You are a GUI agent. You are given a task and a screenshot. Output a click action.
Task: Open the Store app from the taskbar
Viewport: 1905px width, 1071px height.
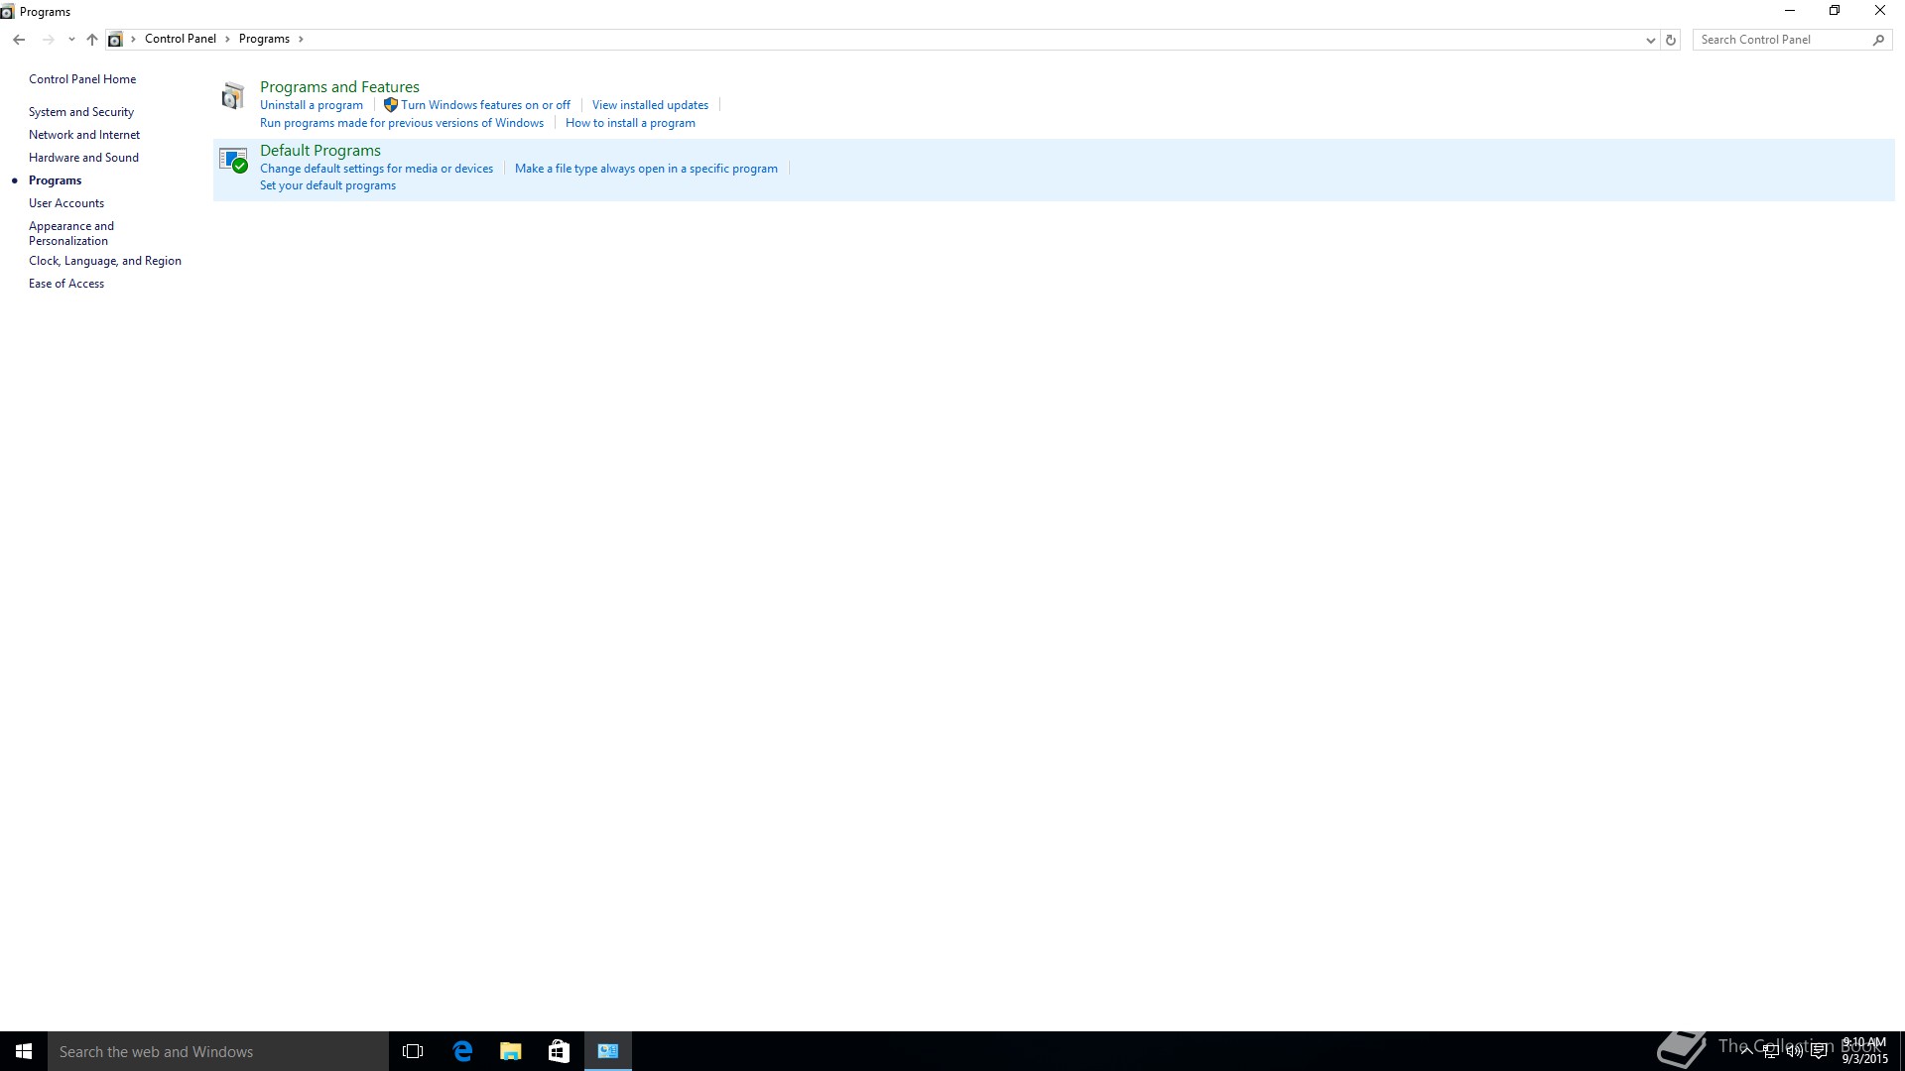(x=559, y=1051)
